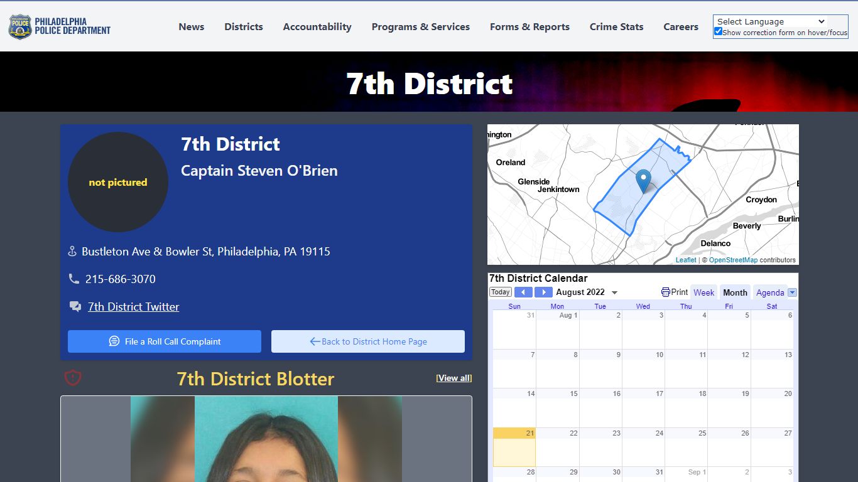This screenshot has height=482, width=858.
Task: Go to previous month in calendar
Action: [x=523, y=292]
